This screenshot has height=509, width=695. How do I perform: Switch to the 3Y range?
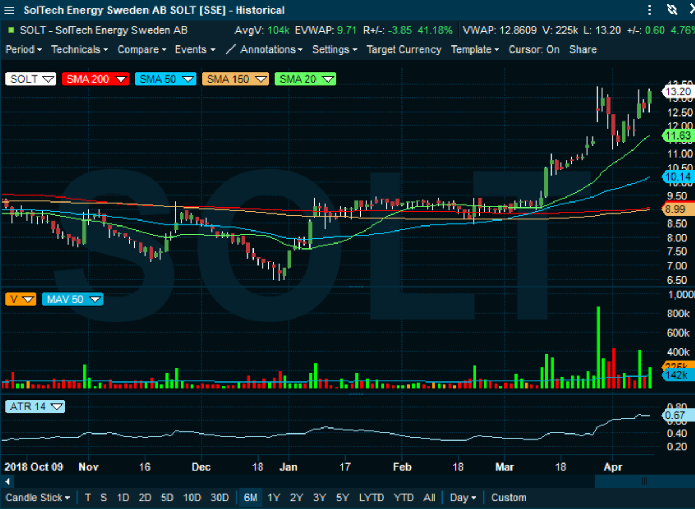(x=319, y=498)
